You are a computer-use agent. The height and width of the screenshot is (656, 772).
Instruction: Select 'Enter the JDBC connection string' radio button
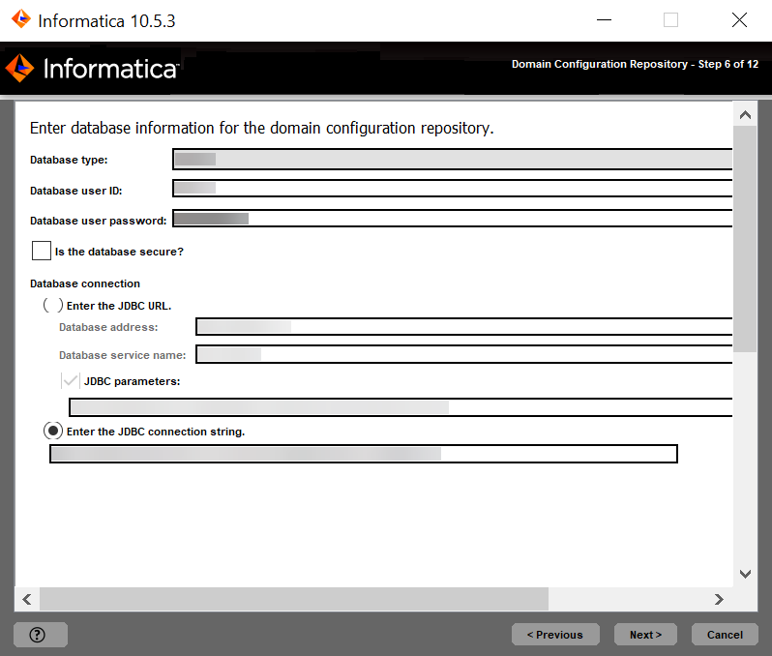point(53,431)
